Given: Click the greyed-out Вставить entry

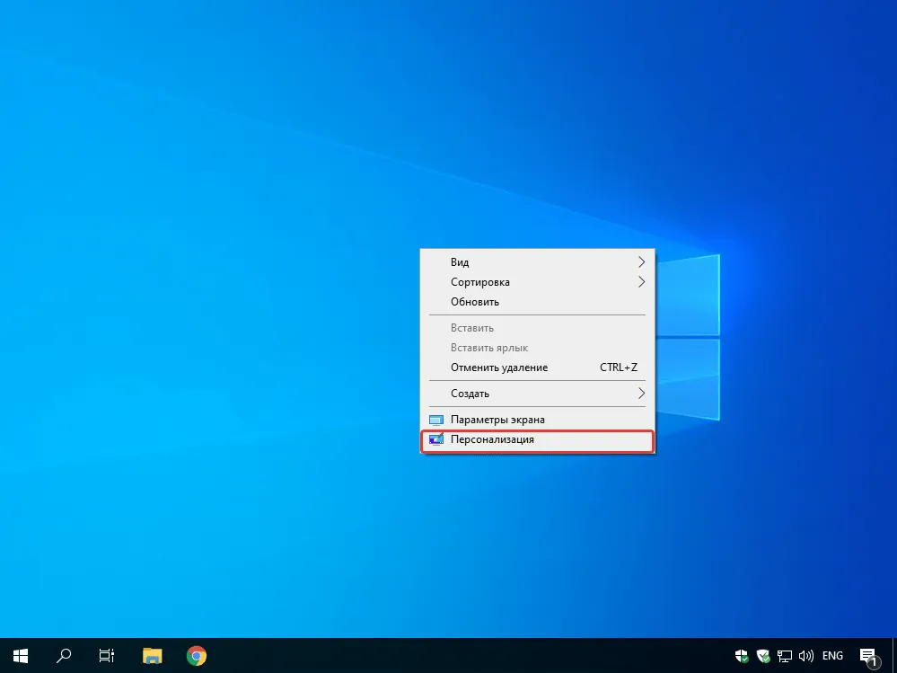Looking at the screenshot, I should [x=537, y=328].
